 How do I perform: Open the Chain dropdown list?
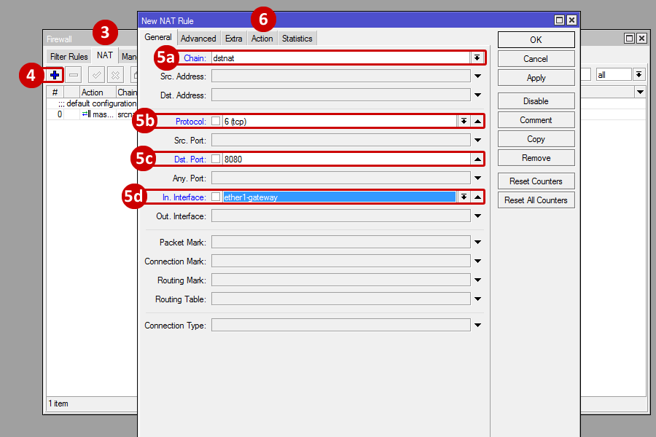(x=477, y=58)
